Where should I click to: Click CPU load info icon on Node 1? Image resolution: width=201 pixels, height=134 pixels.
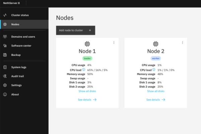(84, 70)
